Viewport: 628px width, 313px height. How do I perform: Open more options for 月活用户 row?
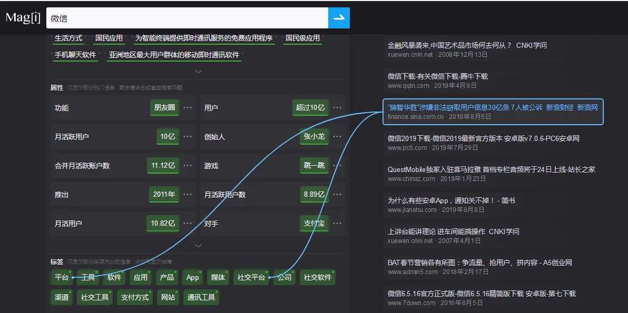coord(188,224)
